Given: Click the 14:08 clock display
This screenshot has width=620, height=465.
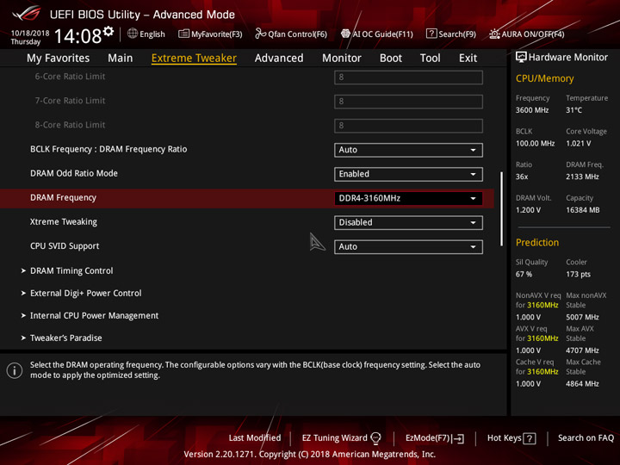Looking at the screenshot, I should click(77, 36).
